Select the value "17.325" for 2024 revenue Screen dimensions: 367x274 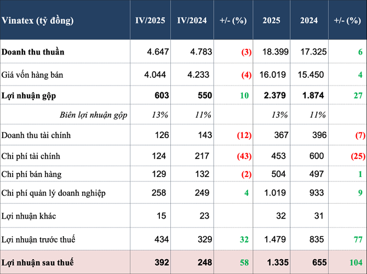coord(313,52)
